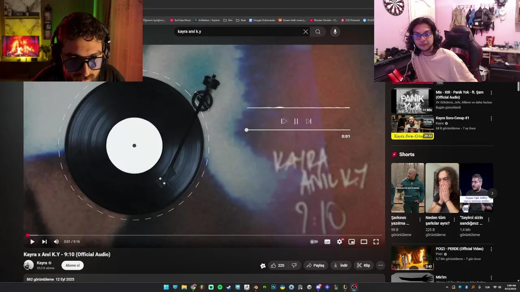
Task: Open more actions menu under video
Action: 380,266
